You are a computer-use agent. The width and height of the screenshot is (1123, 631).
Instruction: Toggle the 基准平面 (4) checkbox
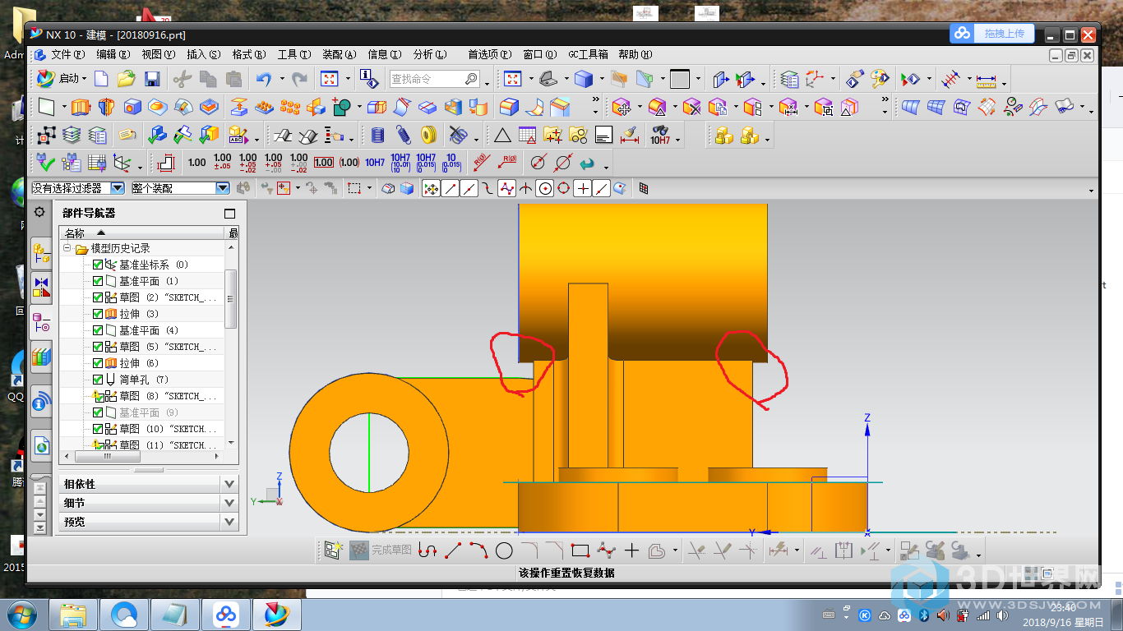pyautogui.click(x=98, y=330)
